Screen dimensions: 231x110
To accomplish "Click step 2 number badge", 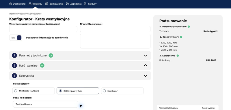I will tap(14, 65).
